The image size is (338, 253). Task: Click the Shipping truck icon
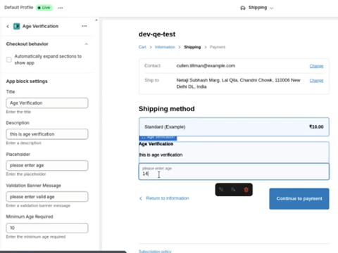tap(243, 8)
